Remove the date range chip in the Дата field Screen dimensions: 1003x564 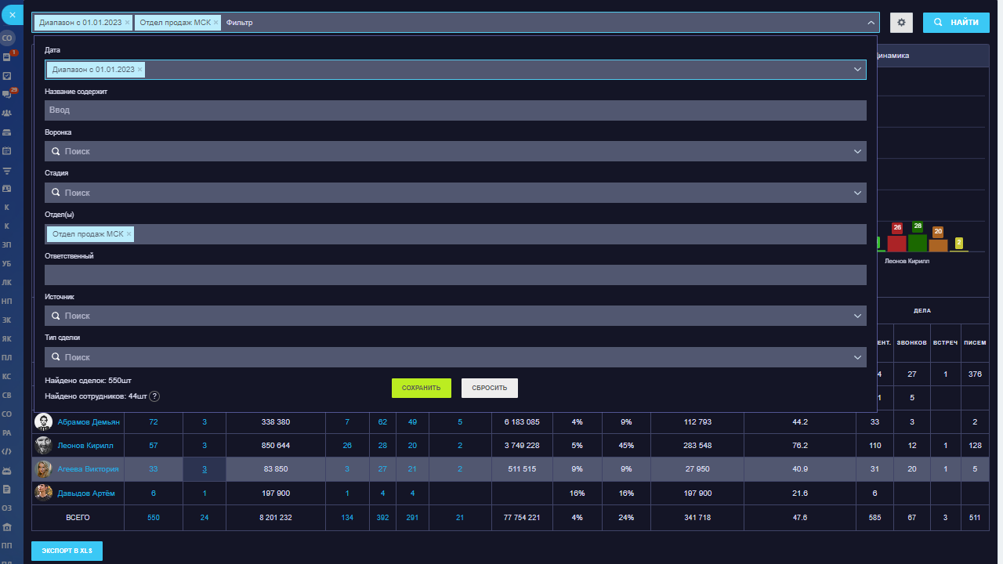[140, 70]
